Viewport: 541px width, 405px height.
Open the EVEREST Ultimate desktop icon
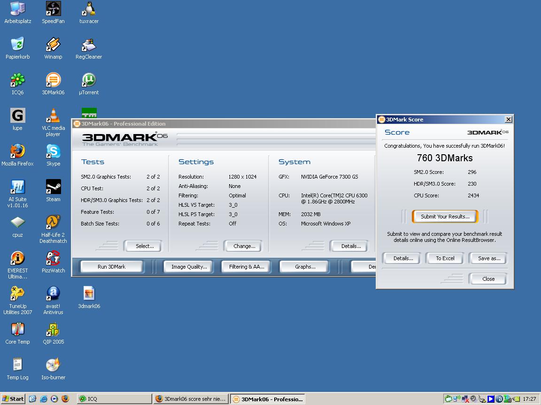click(17, 265)
